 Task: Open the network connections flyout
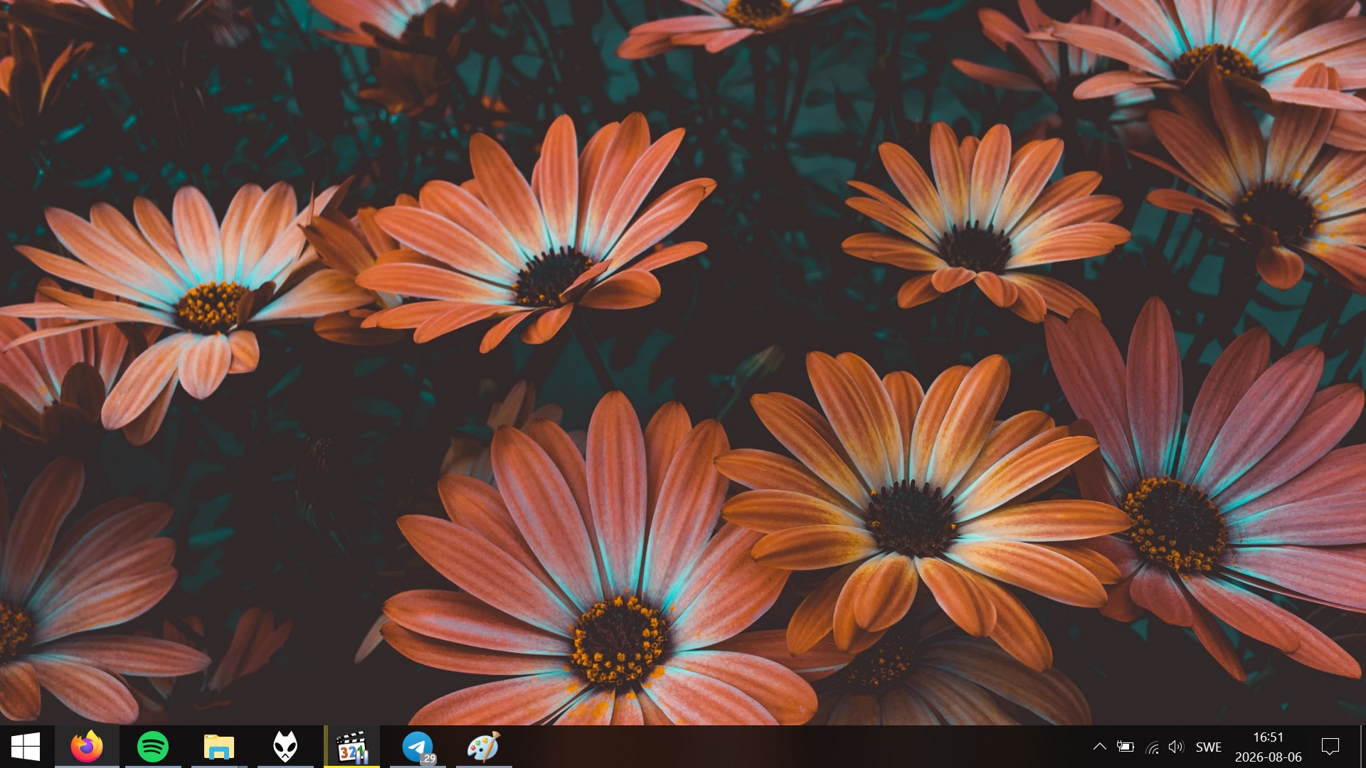point(1152,747)
